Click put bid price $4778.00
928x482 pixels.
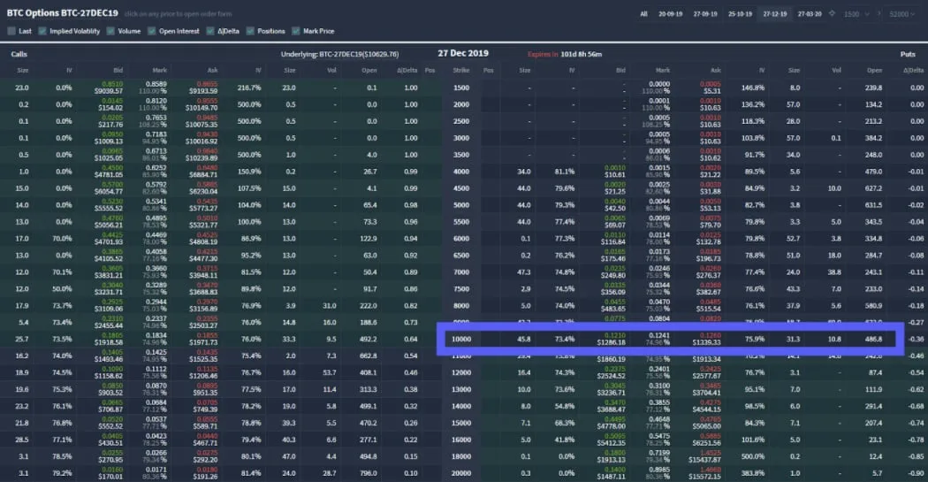[612, 427]
